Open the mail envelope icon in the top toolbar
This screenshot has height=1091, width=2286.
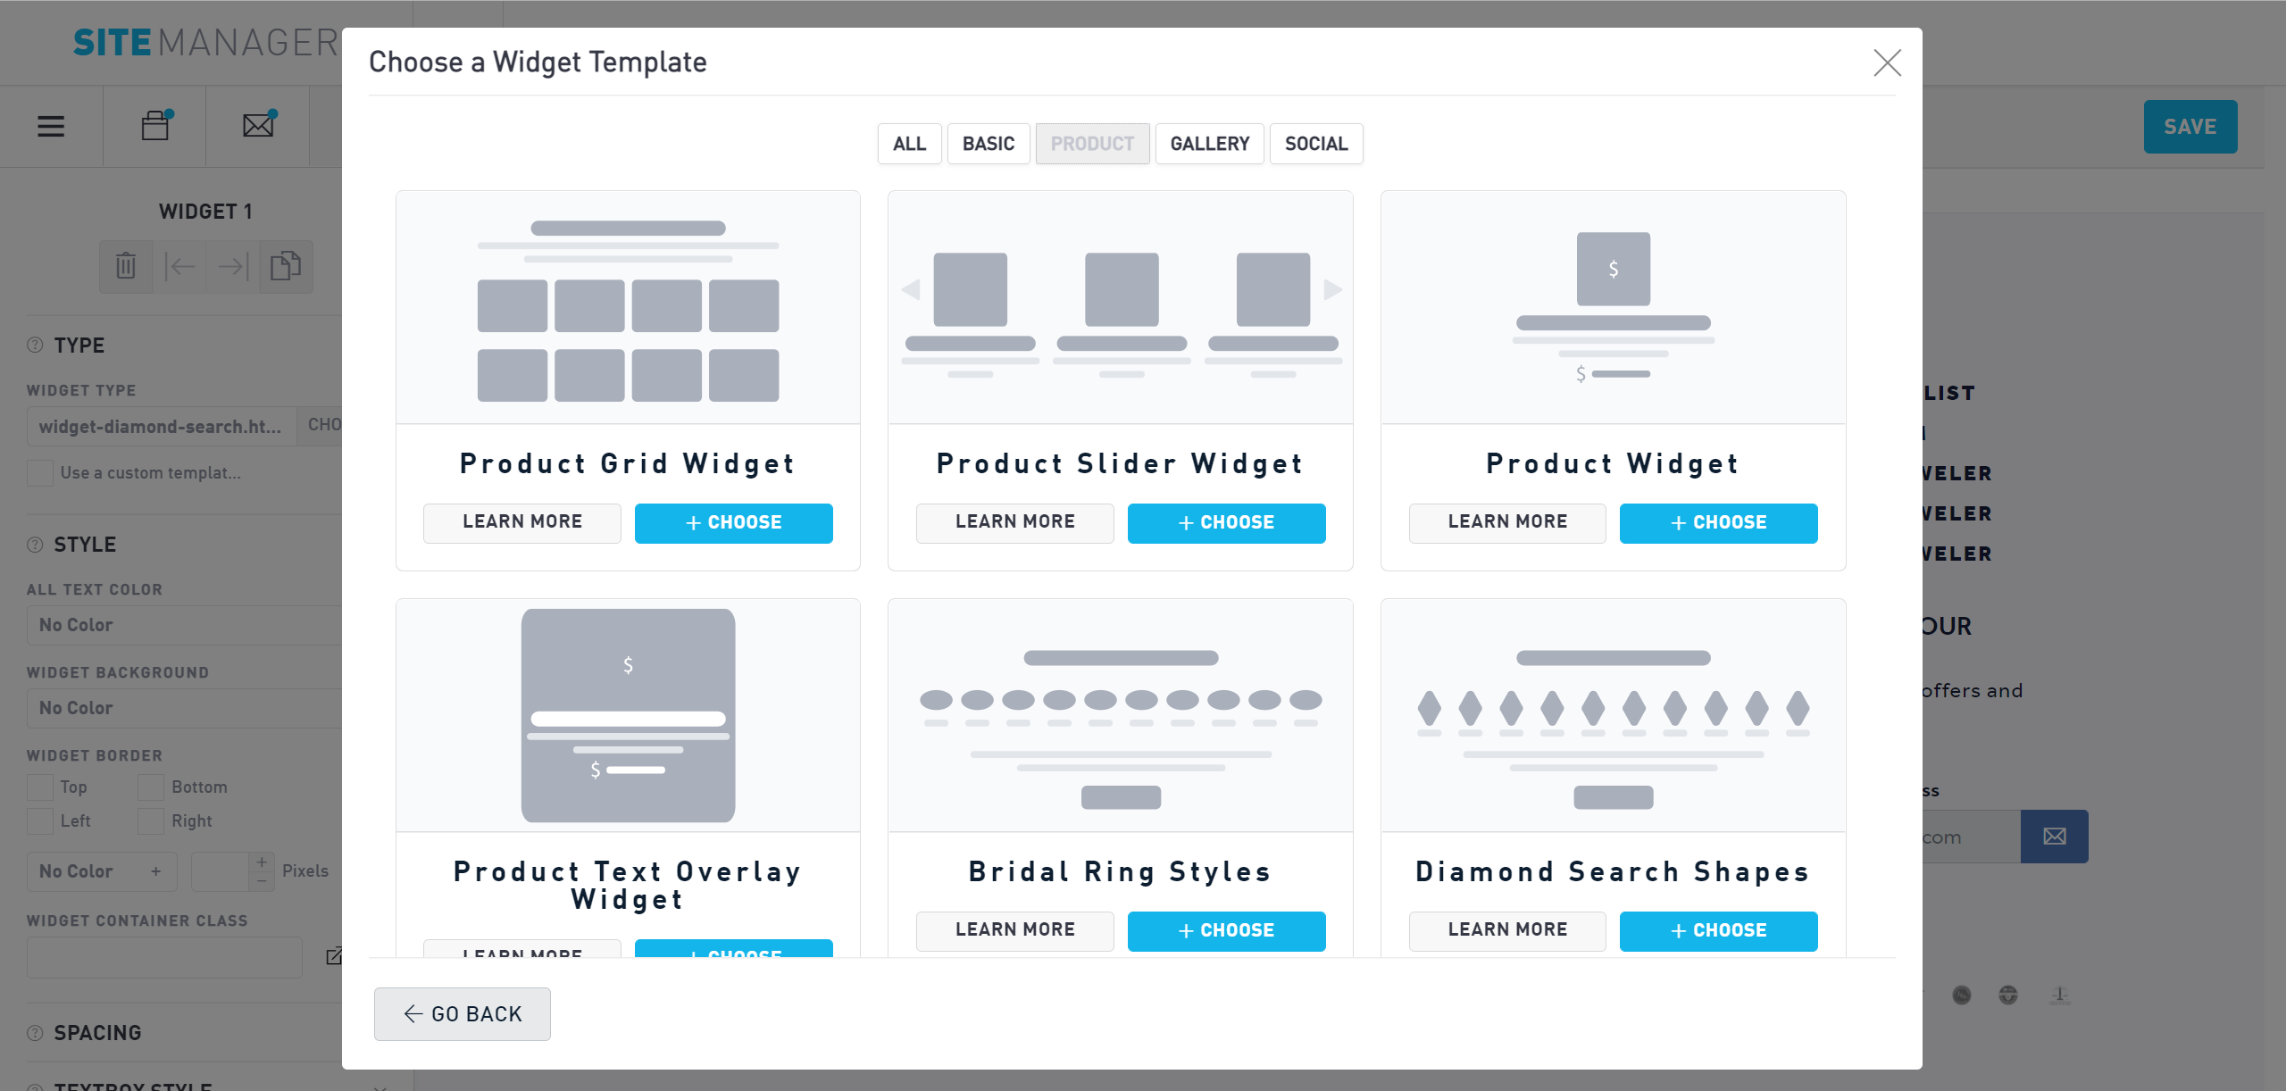point(258,124)
